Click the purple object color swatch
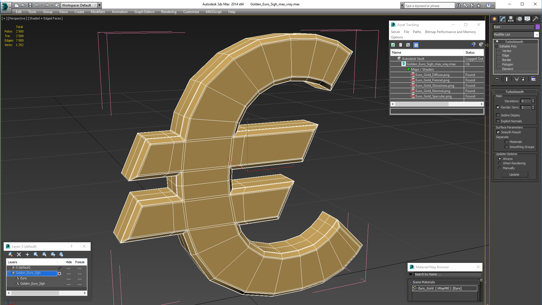The image size is (542, 305). [x=537, y=27]
